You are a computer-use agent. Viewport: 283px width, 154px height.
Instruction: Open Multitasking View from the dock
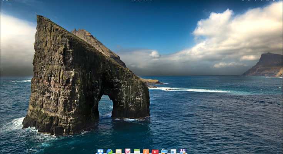click(x=100, y=152)
